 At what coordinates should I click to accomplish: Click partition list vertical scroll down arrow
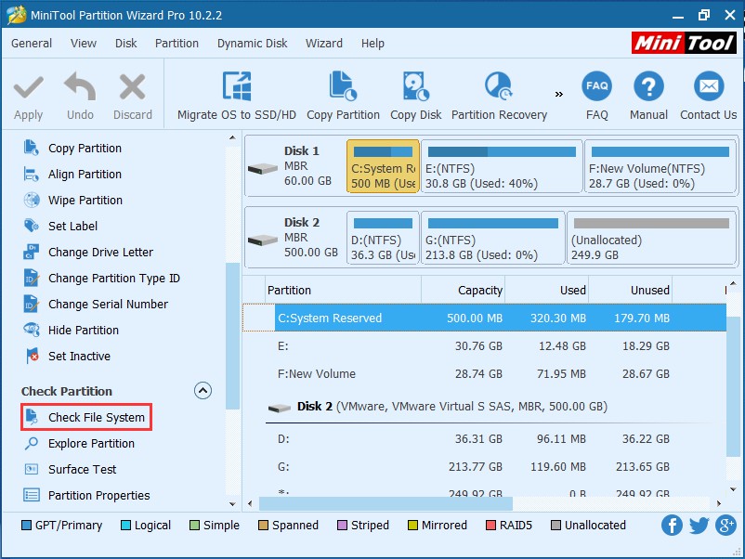tap(733, 489)
